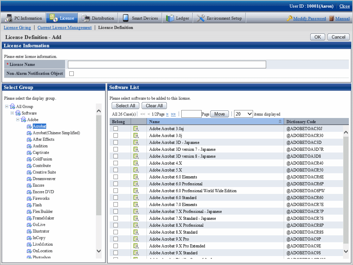Toggle the Non-Alarm Notification Object checkbox
353x265 pixels.
point(72,74)
